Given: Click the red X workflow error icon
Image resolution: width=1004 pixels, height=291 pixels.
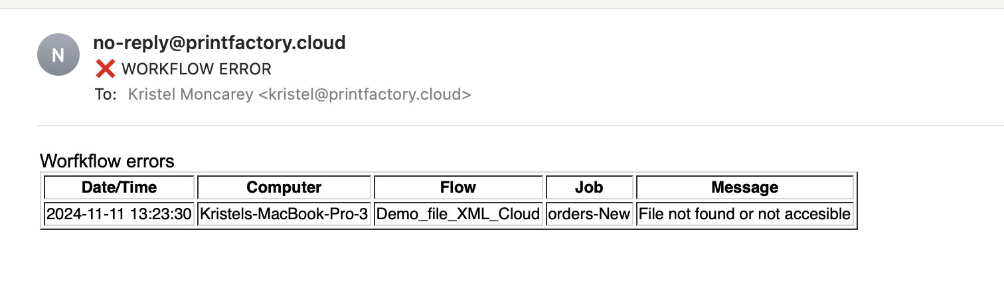Looking at the screenshot, I should 105,68.
